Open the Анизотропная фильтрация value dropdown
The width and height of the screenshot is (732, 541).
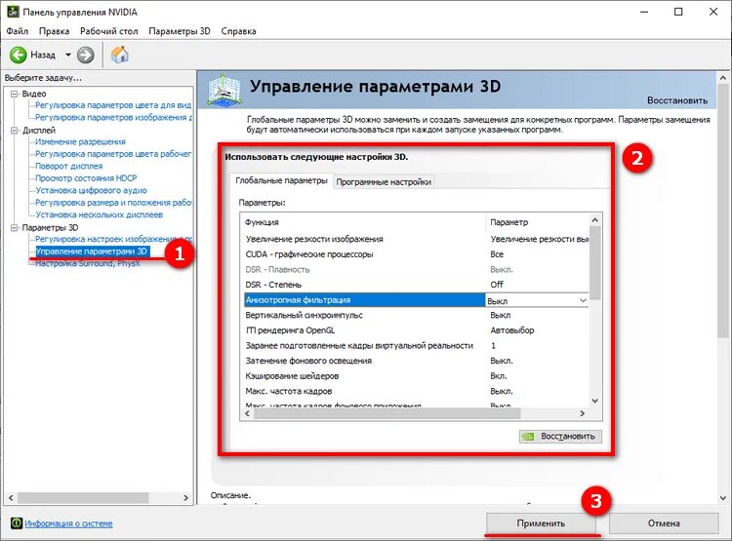coord(583,301)
